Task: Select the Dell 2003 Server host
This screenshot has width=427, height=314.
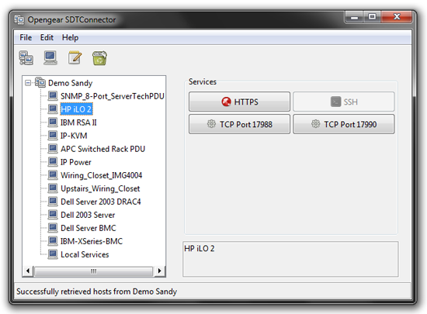Action: [x=88, y=215]
